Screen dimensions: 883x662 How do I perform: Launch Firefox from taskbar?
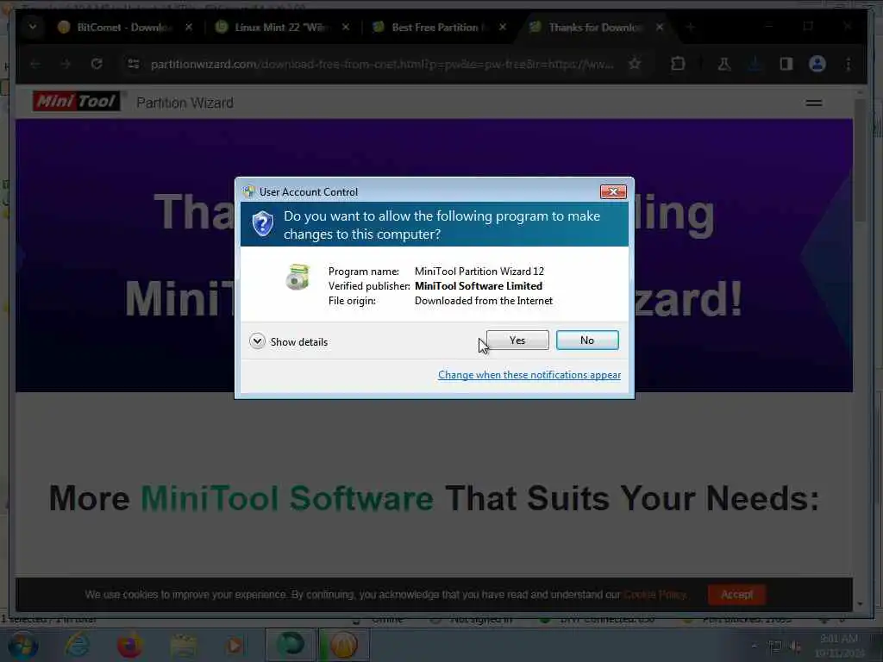tap(129, 645)
